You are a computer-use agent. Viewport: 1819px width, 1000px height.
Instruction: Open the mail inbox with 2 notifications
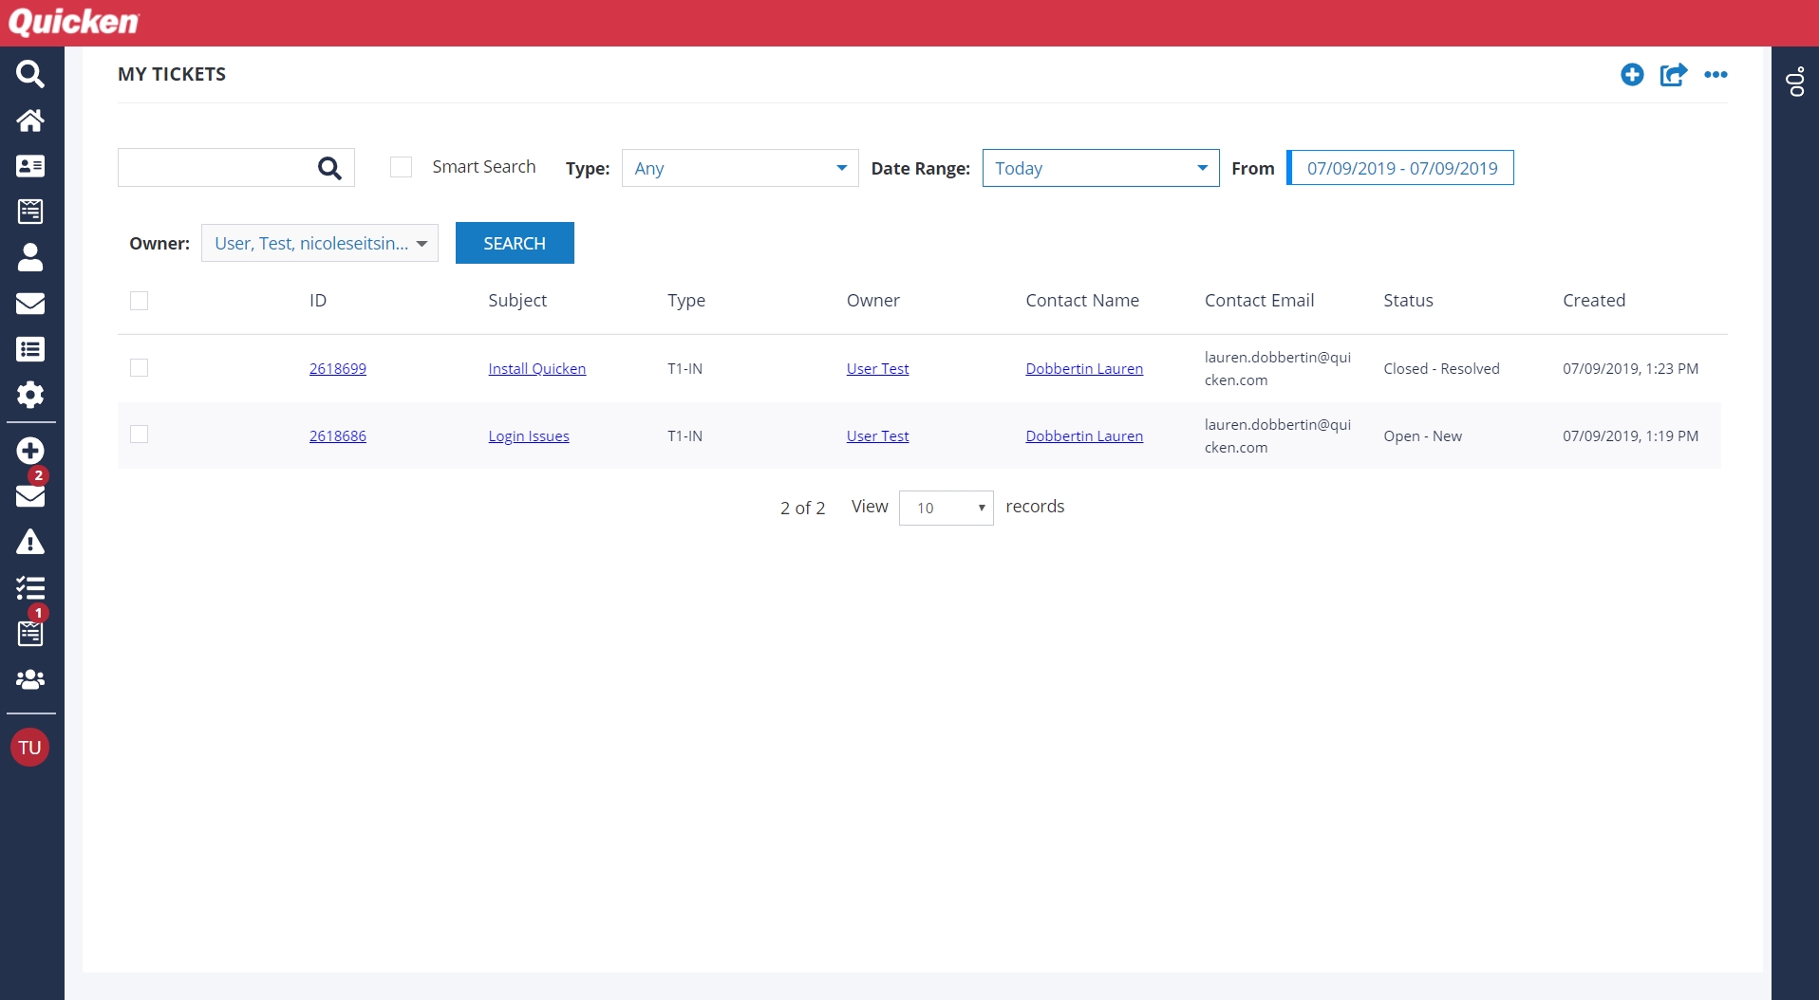tap(30, 494)
